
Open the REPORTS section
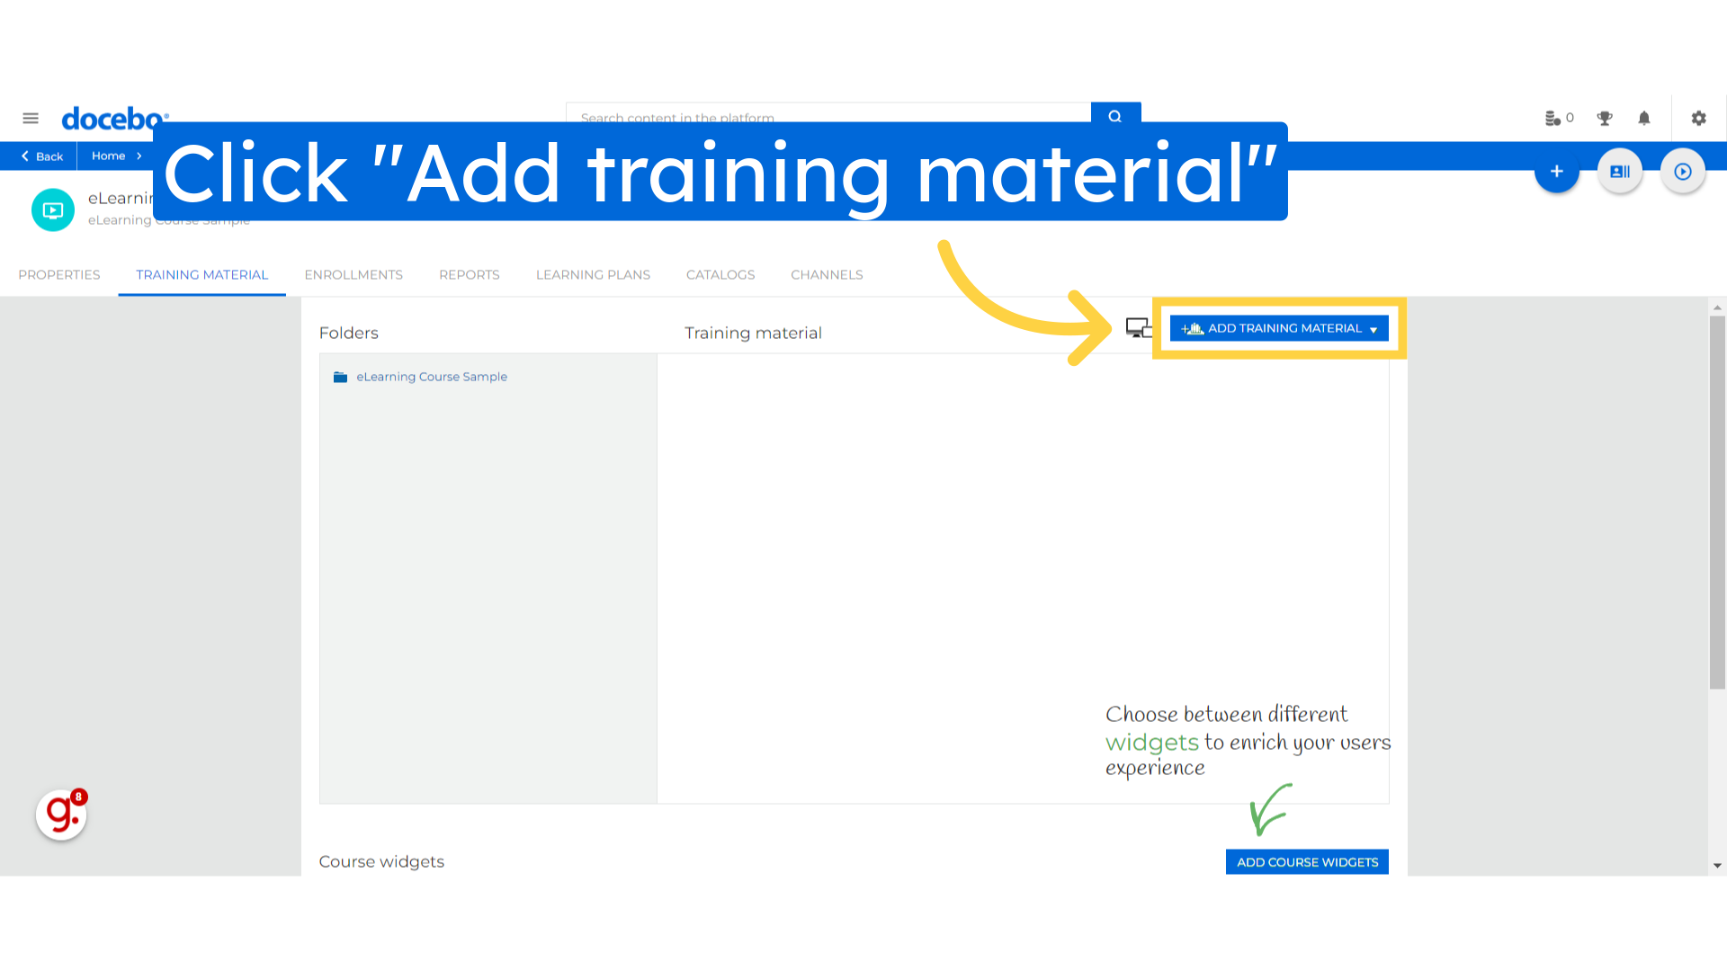click(x=468, y=274)
